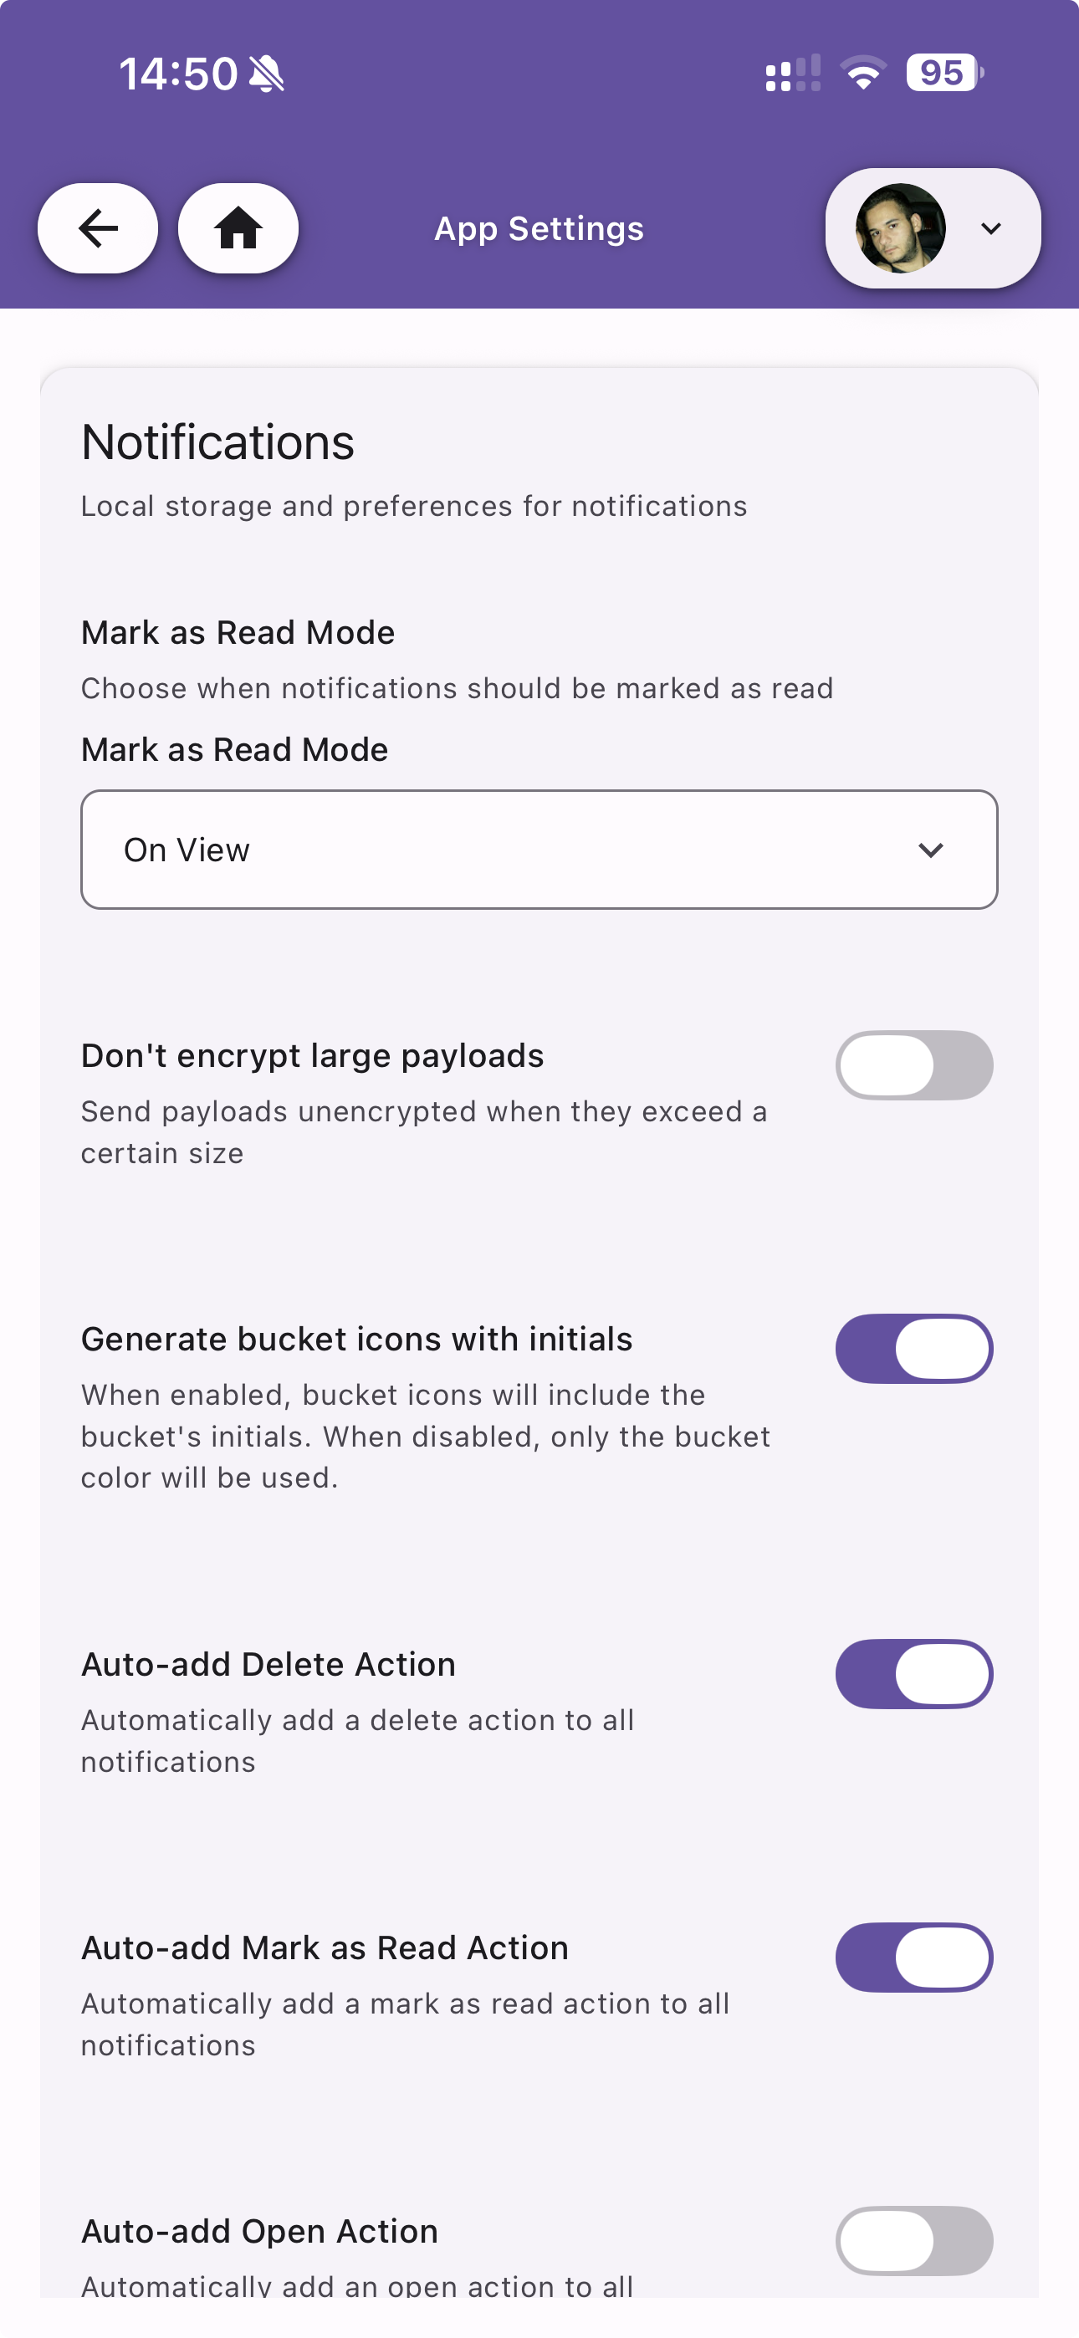
Task: Enable Don't encrypt large payloads switch
Action: [913, 1064]
